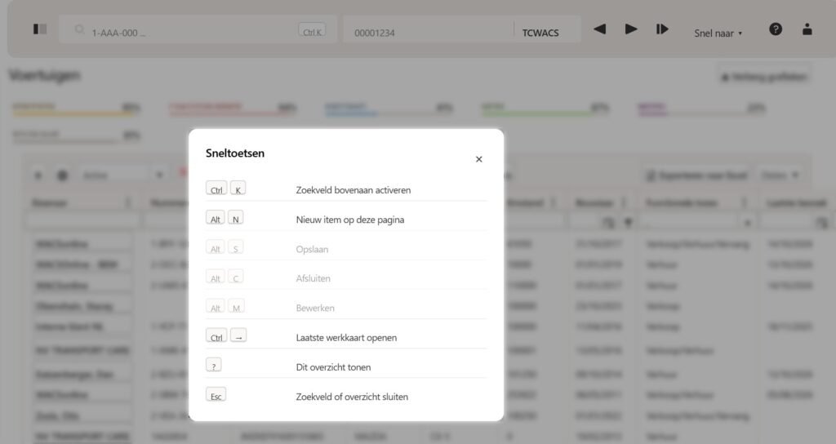Click the blurred export to Excel button
The height and width of the screenshot is (444, 836).
pos(697,175)
